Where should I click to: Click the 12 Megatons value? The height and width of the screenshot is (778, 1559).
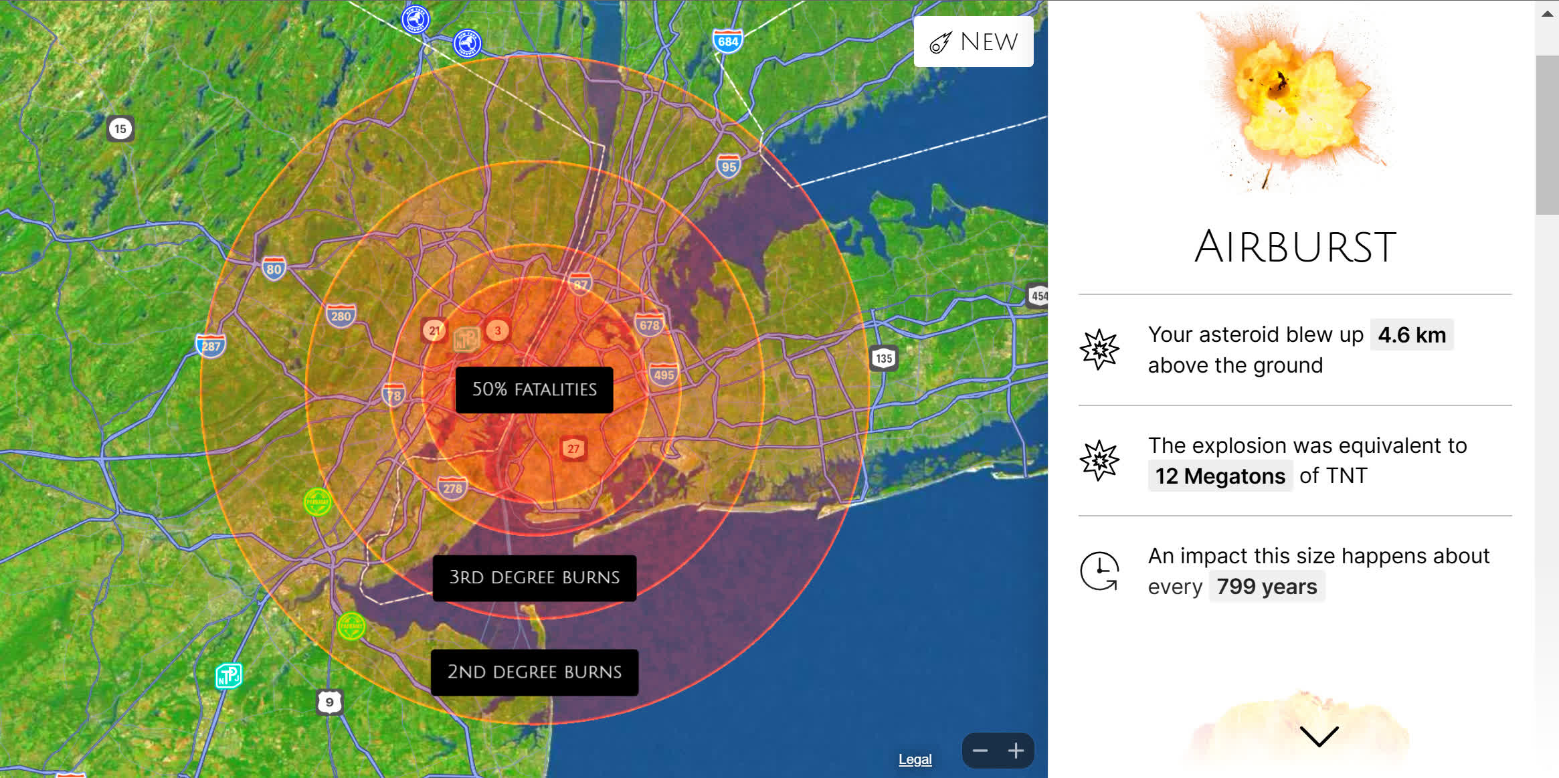coord(1220,476)
